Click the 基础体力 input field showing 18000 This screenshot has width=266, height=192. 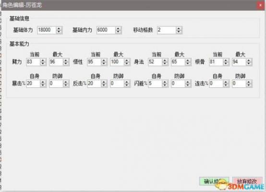[47, 30]
